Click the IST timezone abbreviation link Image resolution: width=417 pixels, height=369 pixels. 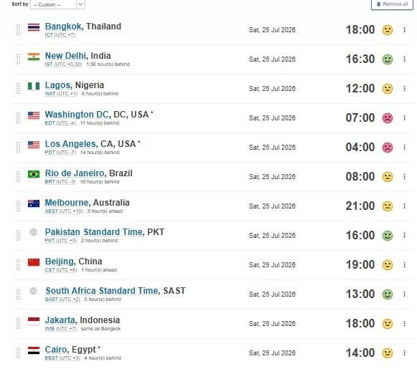(49, 64)
